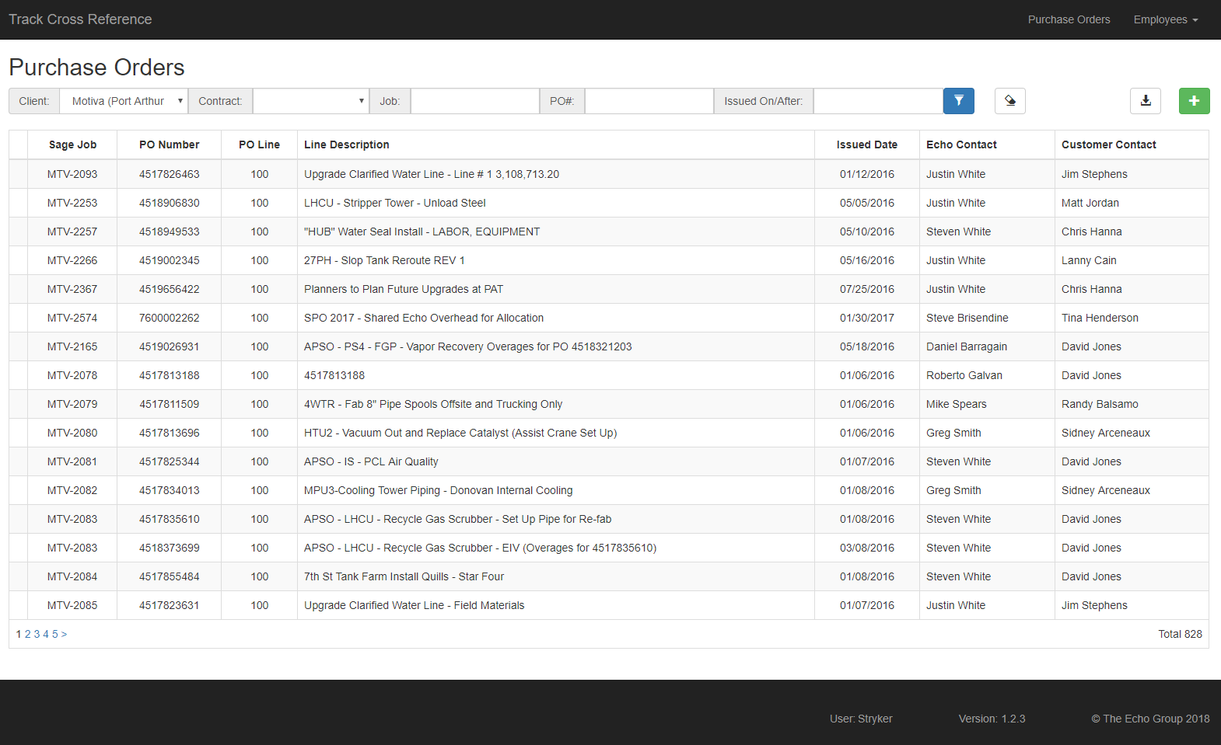Viewport: 1221px width, 745px height.
Task: Select MPU3-Cooling Tower Piping description
Action: click(x=438, y=490)
